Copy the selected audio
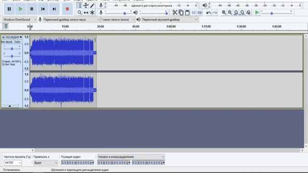Screen dimensions: 308x173 (x=181, y=12)
